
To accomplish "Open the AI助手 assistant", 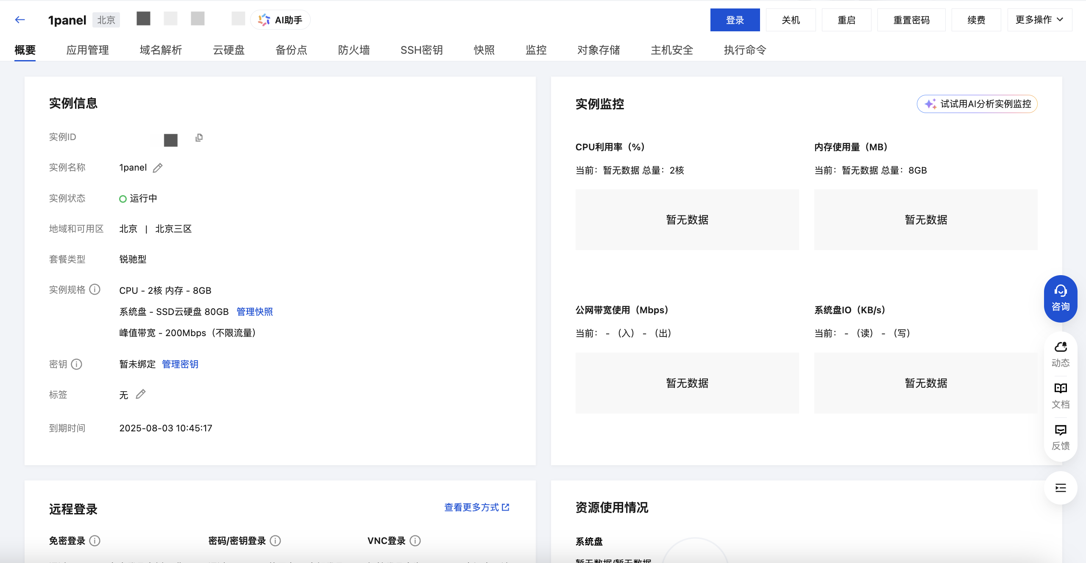I will click(x=280, y=20).
